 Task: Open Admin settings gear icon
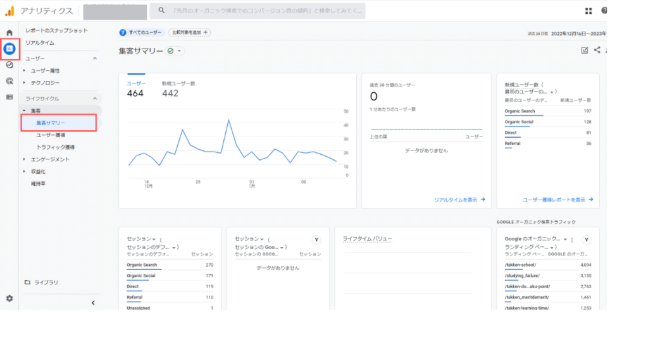click(x=9, y=298)
